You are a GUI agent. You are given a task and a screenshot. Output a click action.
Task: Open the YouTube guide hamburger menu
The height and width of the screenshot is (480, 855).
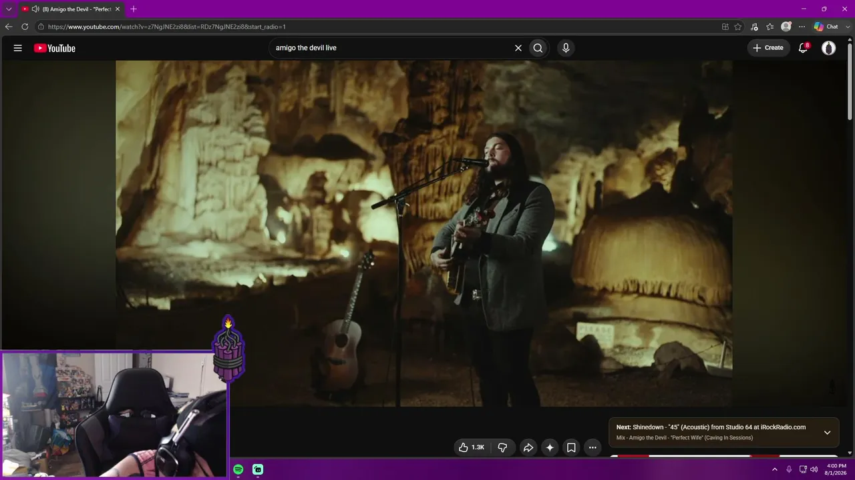[x=18, y=48]
